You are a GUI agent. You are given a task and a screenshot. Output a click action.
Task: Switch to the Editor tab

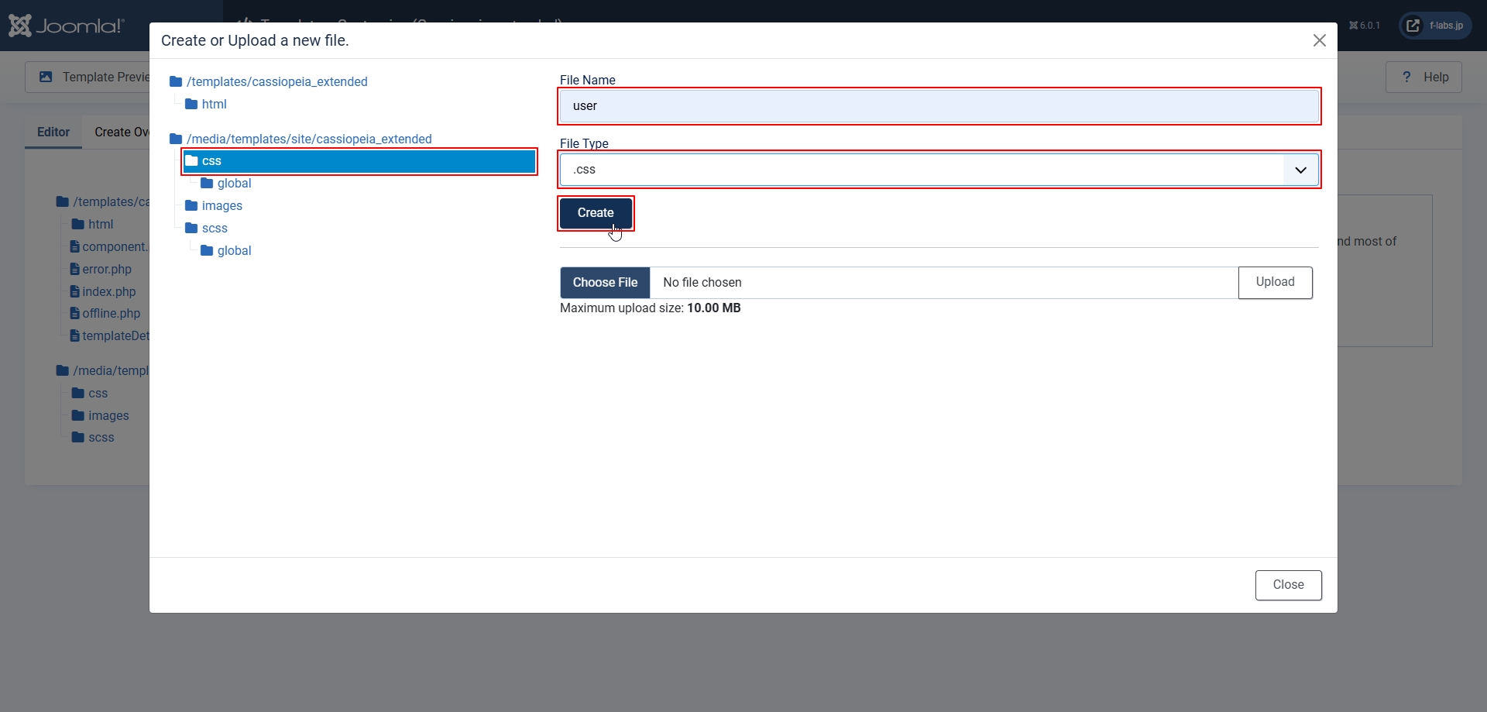coord(53,132)
